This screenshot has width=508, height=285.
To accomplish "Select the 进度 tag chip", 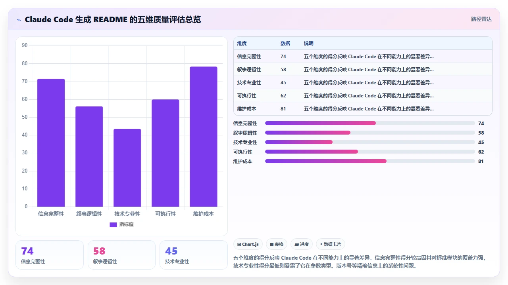I will pos(302,244).
